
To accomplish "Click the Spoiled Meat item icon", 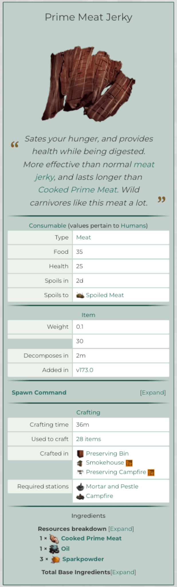I will pos(80,295).
